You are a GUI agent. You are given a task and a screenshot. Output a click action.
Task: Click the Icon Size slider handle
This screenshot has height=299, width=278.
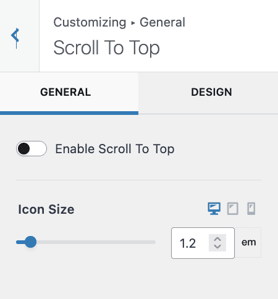[x=30, y=242]
